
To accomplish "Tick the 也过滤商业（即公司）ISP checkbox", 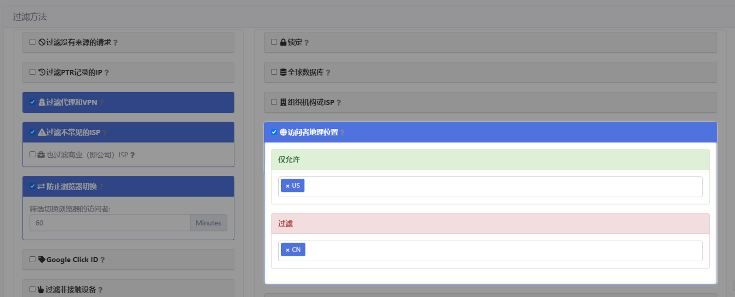I will [x=33, y=154].
